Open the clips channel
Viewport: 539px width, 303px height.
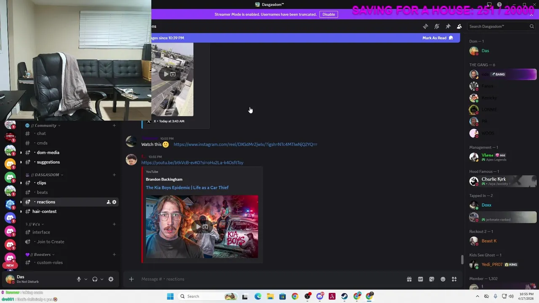pos(69,183)
